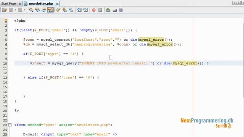This screenshot has width=244, height=137.
Task: Click the cylinder database toolbar icon
Action: 121,10
